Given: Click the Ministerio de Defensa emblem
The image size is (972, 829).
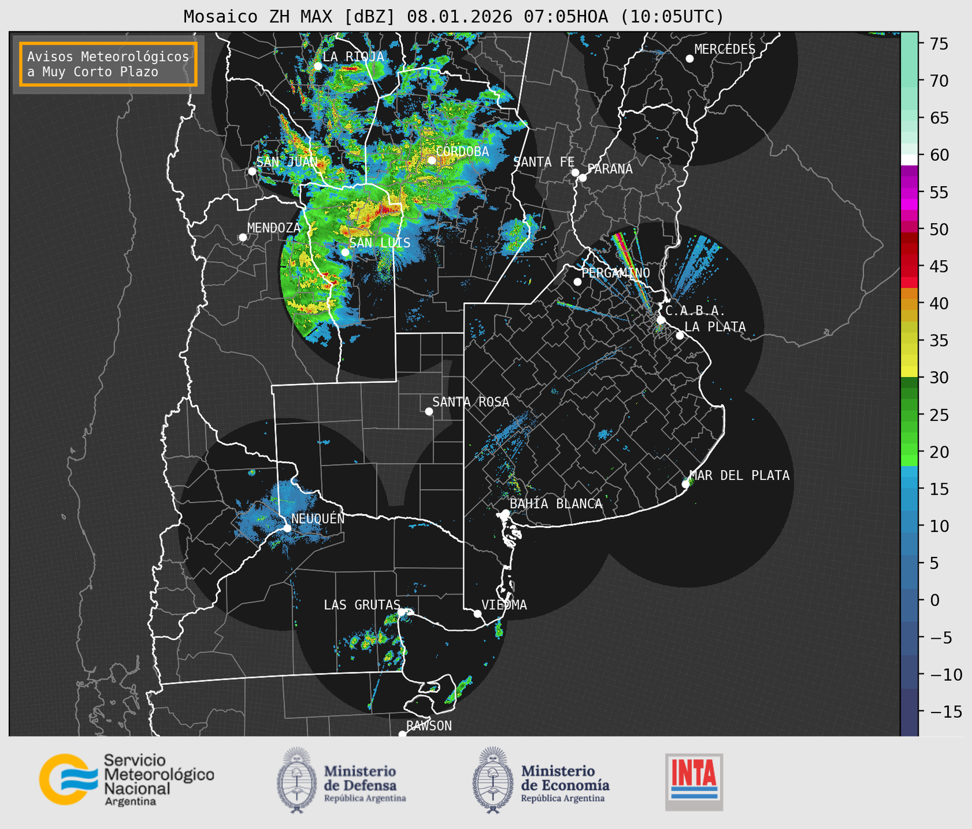Looking at the screenshot, I should [x=297, y=780].
